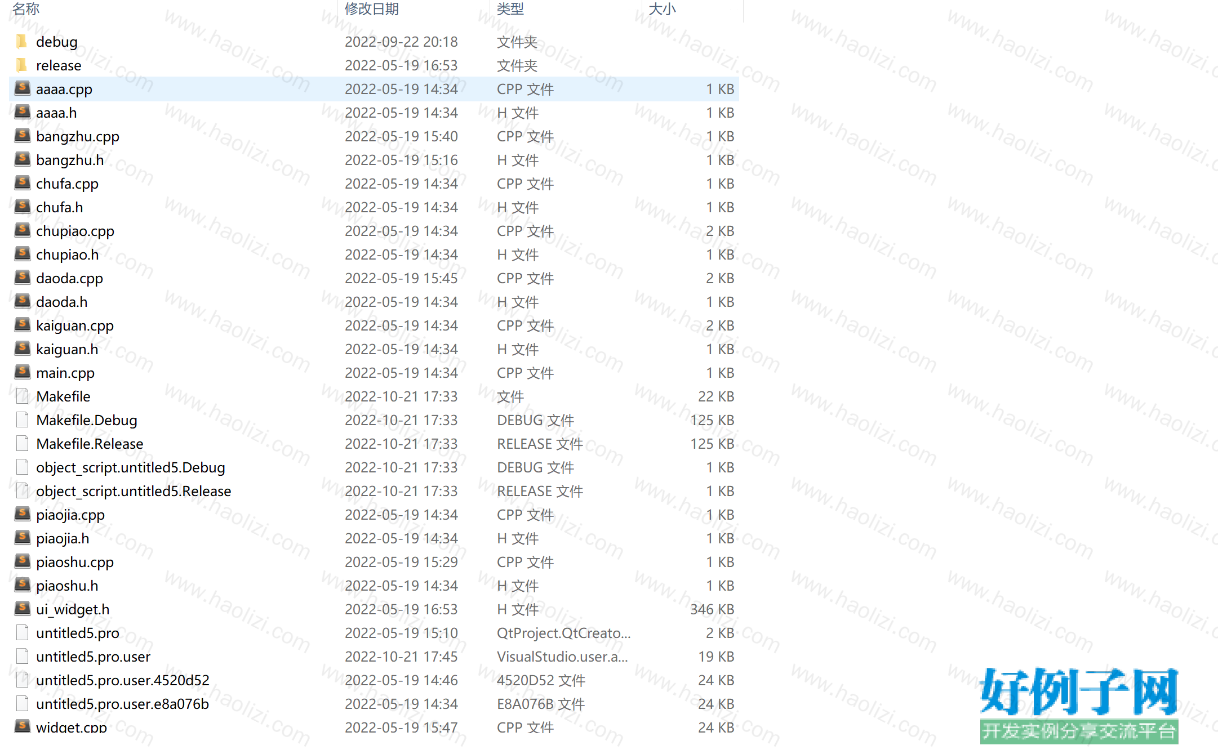Select the widget.cpp file icon
Image resolution: width=1218 pixels, height=750 pixels.
(x=22, y=726)
